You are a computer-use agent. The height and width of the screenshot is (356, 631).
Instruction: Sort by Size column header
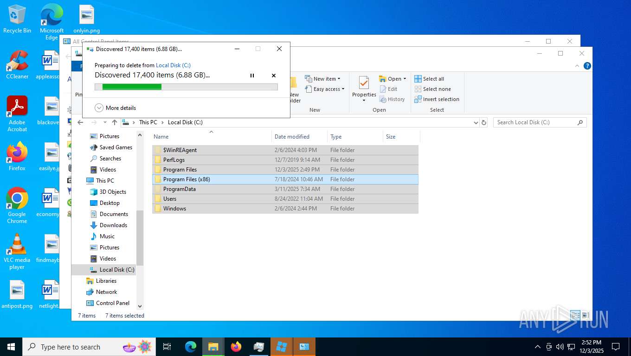pos(401,137)
